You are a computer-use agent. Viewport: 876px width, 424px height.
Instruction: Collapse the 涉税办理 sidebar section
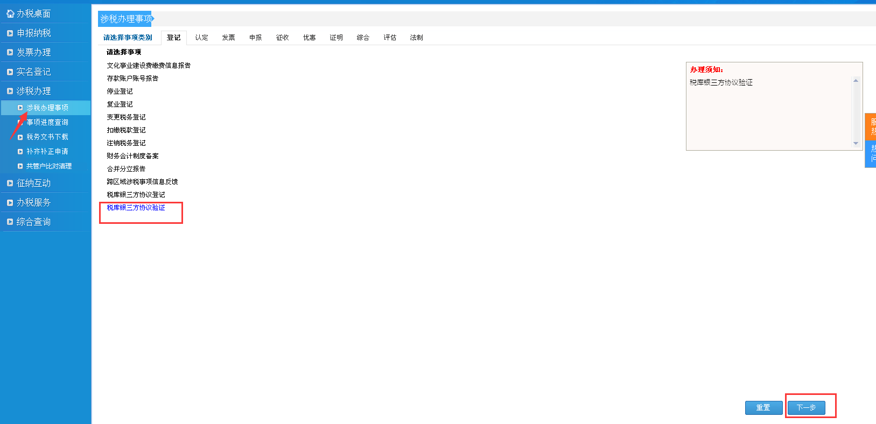tap(33, 91)
